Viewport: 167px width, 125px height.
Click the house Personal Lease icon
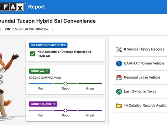click(x=119, y=78)
